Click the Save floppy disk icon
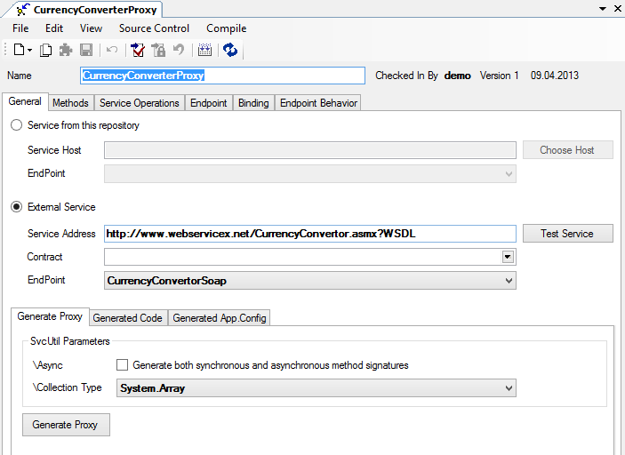 (x=86, y=51)
